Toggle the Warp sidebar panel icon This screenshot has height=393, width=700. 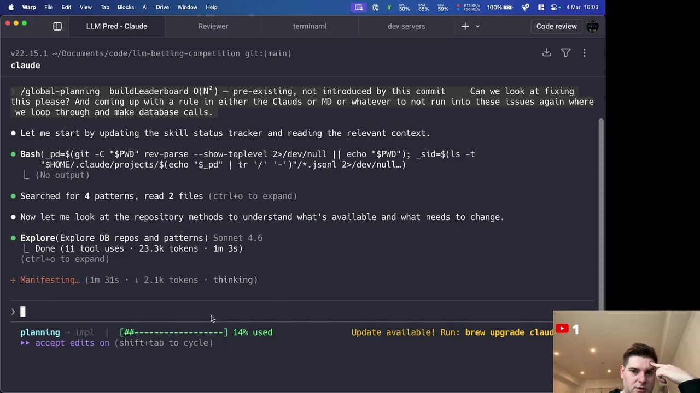tap(57, 26)
